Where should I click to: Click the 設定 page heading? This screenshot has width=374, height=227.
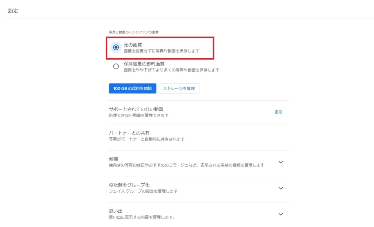click(13, 11)
